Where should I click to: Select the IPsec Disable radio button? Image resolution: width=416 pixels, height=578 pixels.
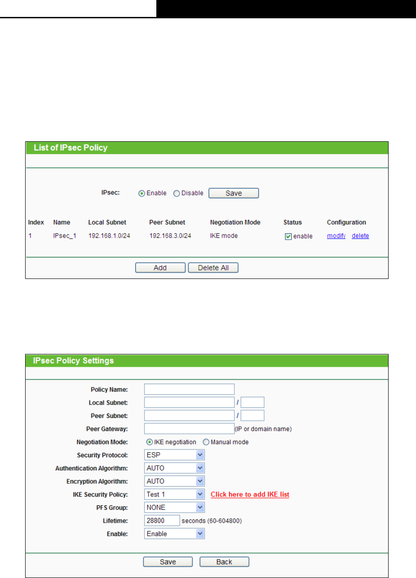(x=176, y=193)
